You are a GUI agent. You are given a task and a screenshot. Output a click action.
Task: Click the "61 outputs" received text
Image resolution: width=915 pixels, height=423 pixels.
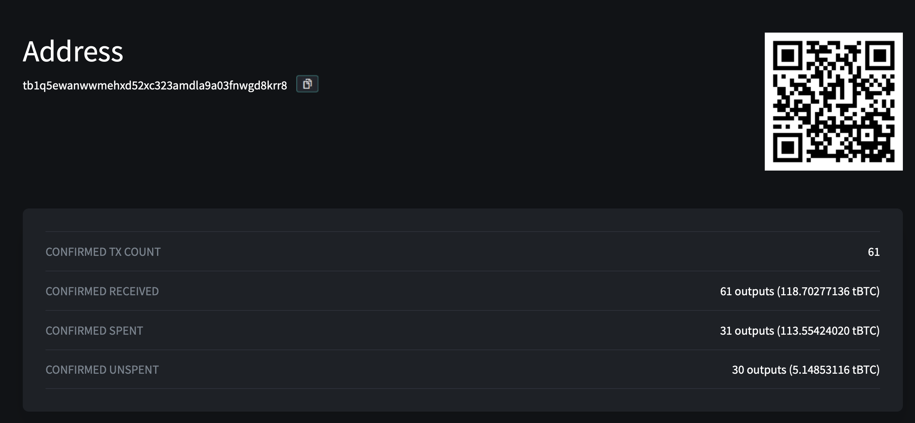747,291
